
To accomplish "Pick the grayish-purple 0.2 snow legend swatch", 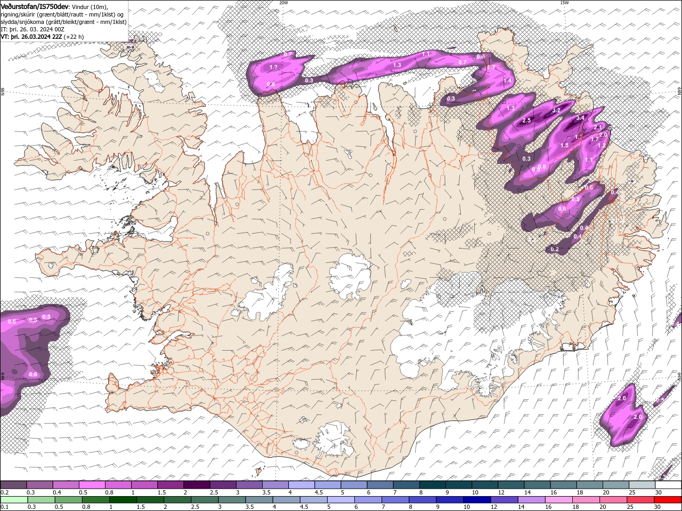I will point(13,485).
